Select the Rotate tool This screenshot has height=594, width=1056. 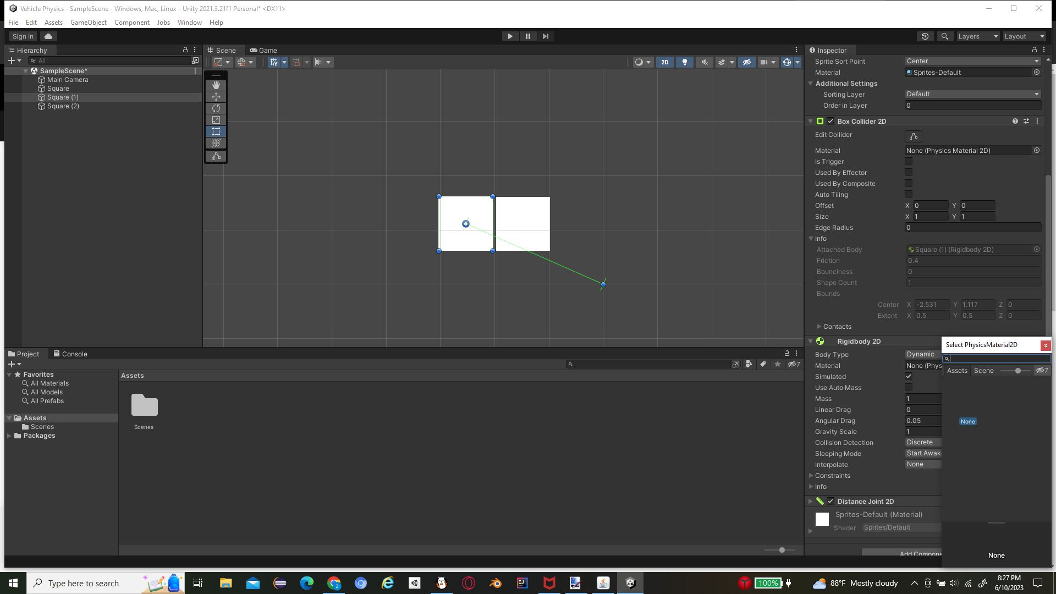click(216, 108)
